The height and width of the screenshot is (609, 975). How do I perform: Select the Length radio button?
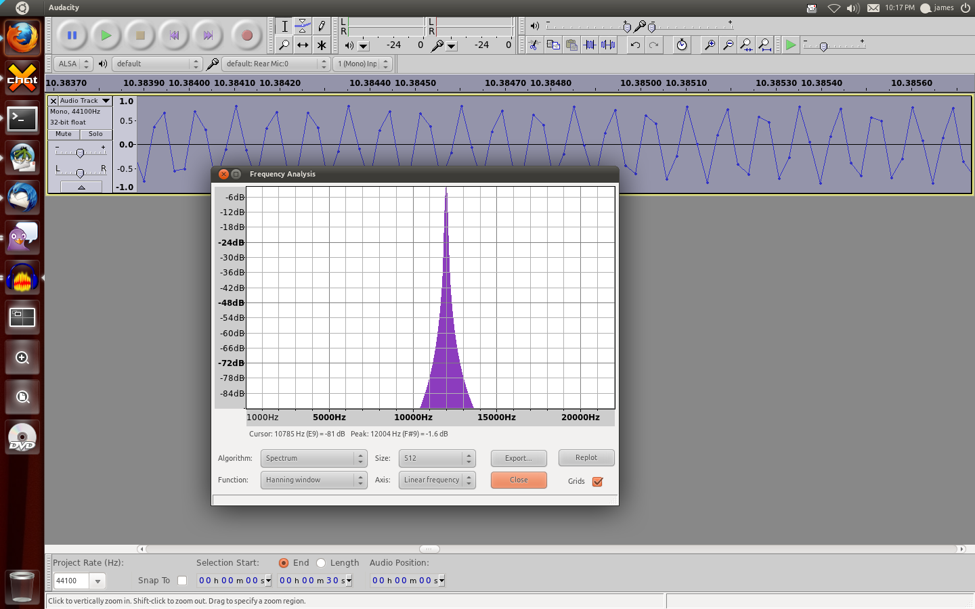click(x=321, y=563)
